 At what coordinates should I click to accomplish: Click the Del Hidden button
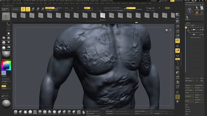110,111
